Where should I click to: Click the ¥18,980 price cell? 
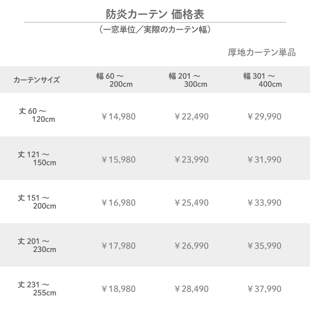pyautogui.click(x=118, y=289)
